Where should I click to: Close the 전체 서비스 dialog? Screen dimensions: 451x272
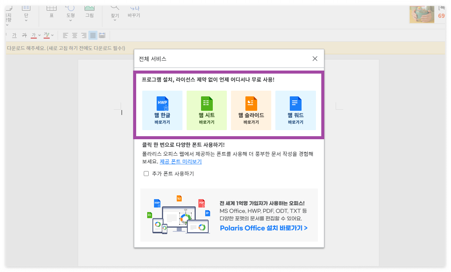315,59
